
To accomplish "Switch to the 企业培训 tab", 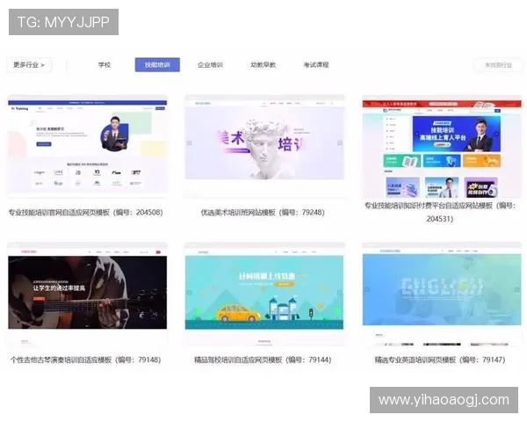I will (210, 64).
